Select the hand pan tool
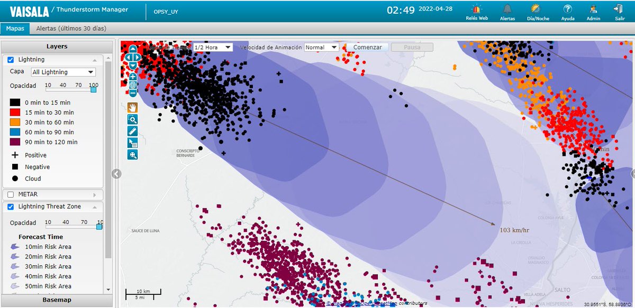 [x=133, y=108]
